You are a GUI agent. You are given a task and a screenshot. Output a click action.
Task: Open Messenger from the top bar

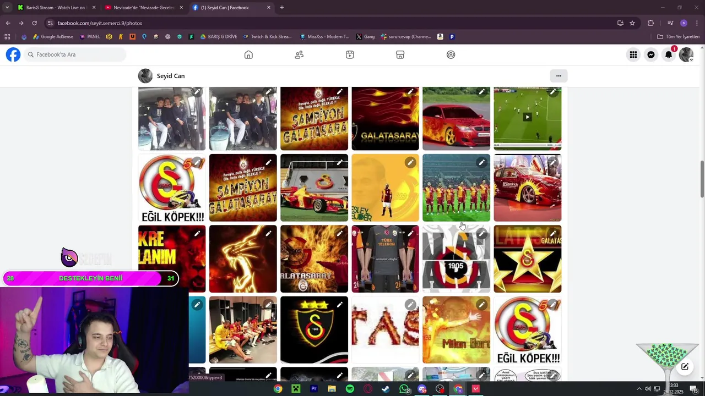[651, 54]
